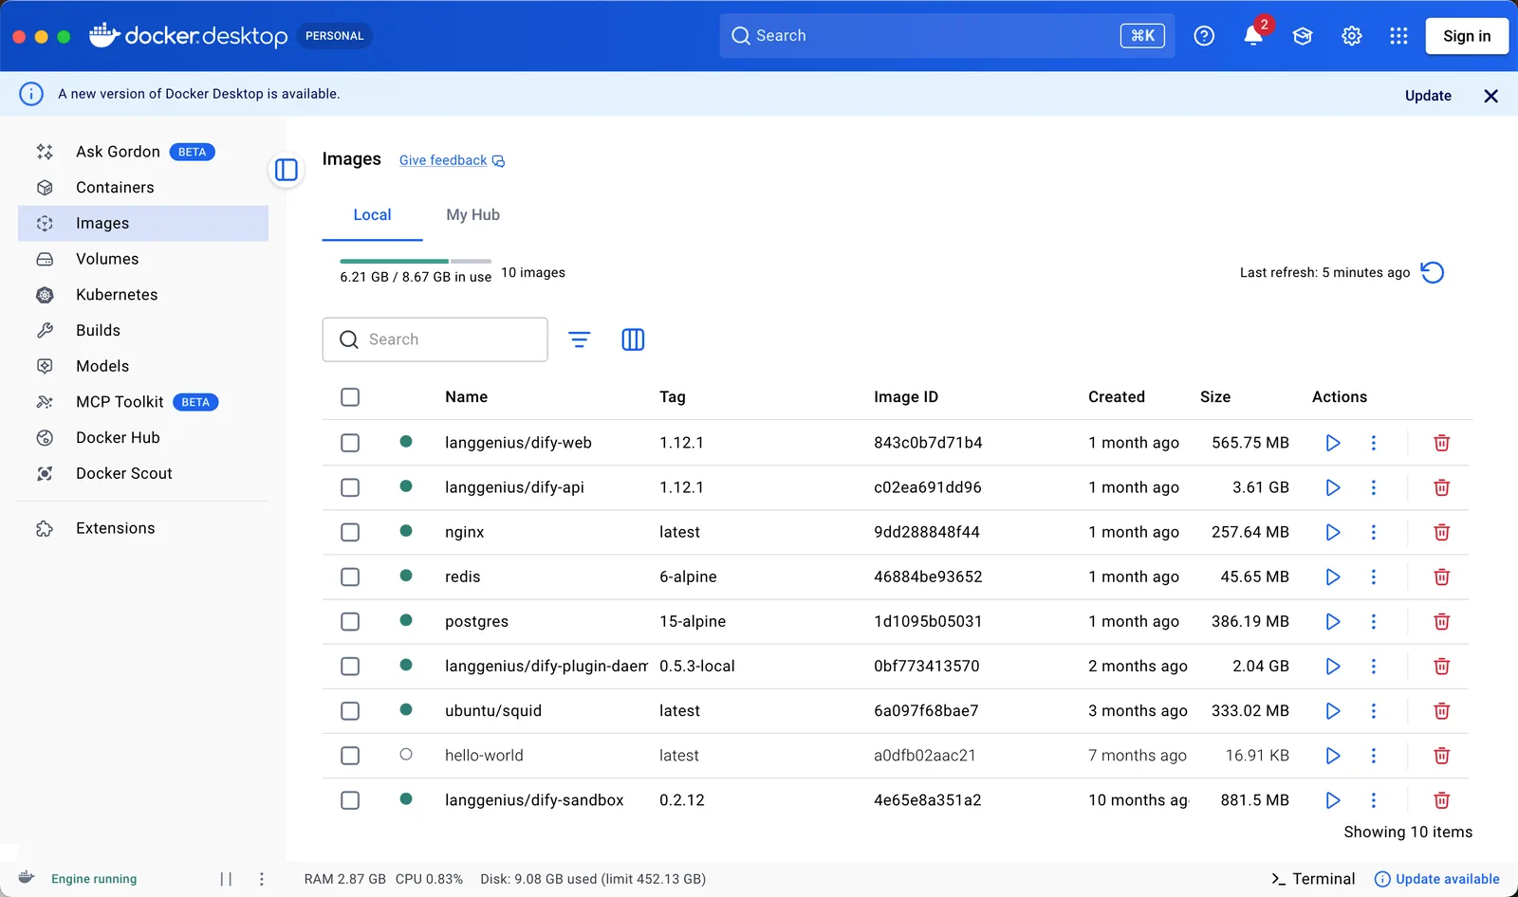Focus the top Search bar
1518x897 pixels.
947,36
